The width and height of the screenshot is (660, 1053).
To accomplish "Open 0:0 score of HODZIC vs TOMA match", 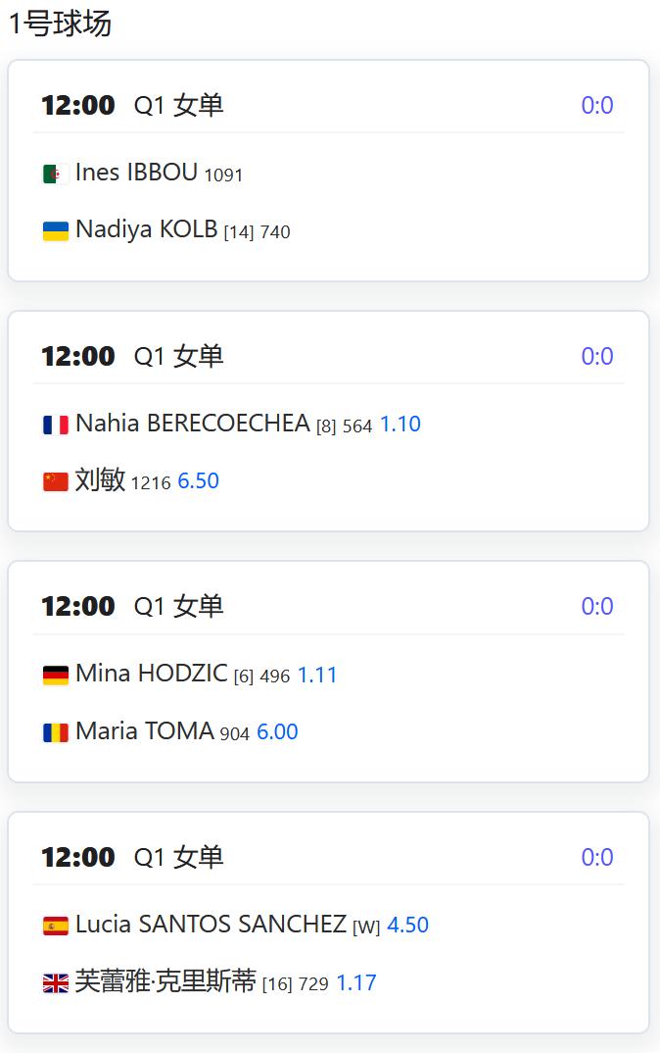I will [x=596, y=606].
